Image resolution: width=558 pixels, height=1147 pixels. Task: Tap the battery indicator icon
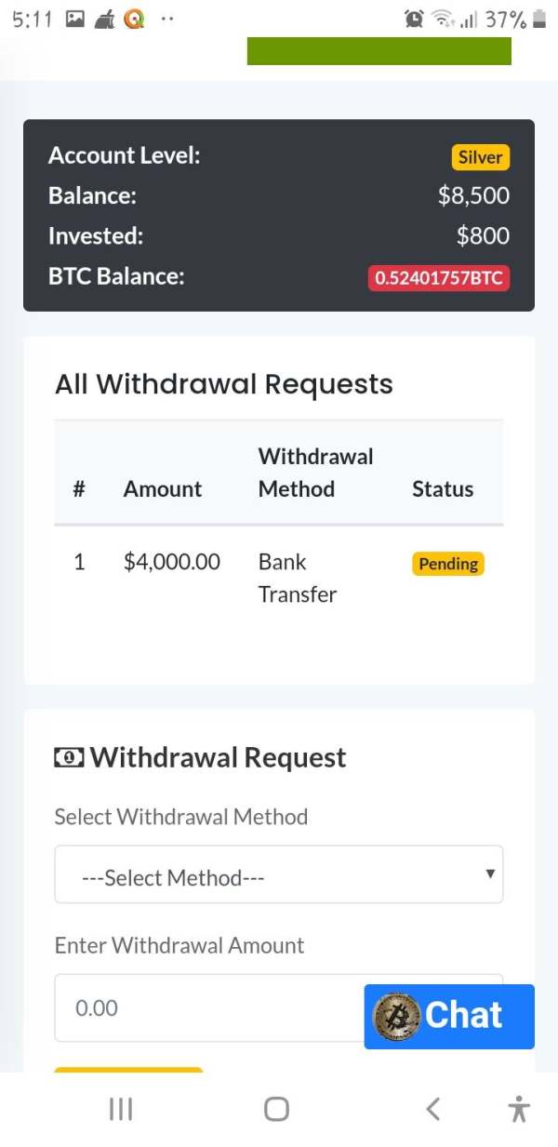[x=539, y=19]
